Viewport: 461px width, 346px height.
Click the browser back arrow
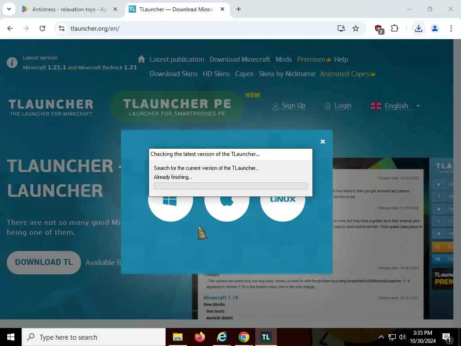click(x=10, y=28)
